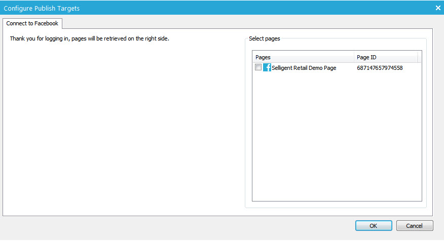Click blank footer area left of OK button
This screenshot has width=444, height=241.
coord(177,226)
